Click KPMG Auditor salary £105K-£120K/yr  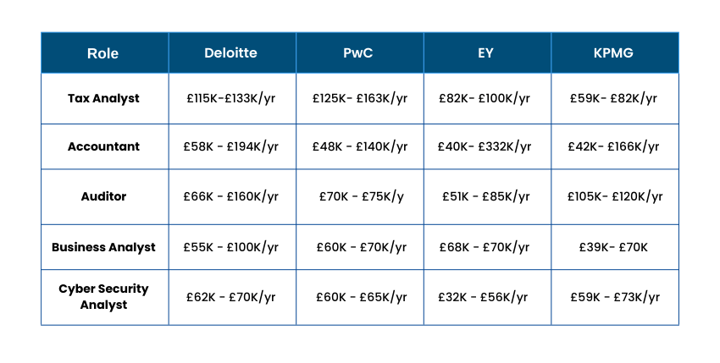[x=614, y=196]
